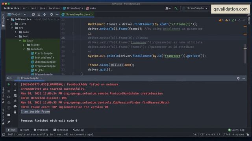Open the Event Log

point(236,130)
